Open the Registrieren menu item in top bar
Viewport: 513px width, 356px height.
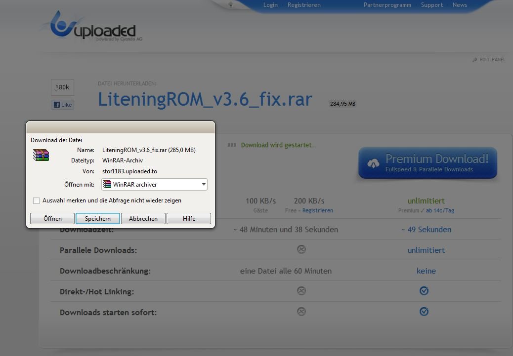[x=304, y=5]
